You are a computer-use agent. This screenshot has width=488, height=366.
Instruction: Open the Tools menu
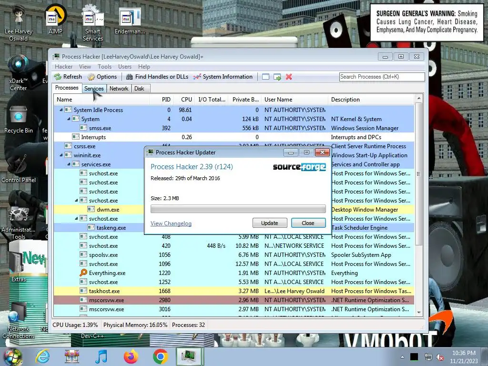click(104, 67)
